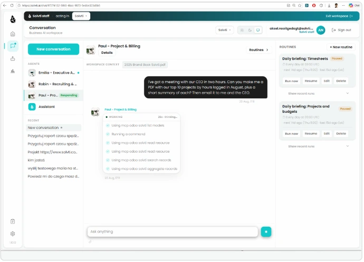The width and height of the screenshot is (364, 262).
Task: Select Emilia - Executive agent
Action: 54,73
